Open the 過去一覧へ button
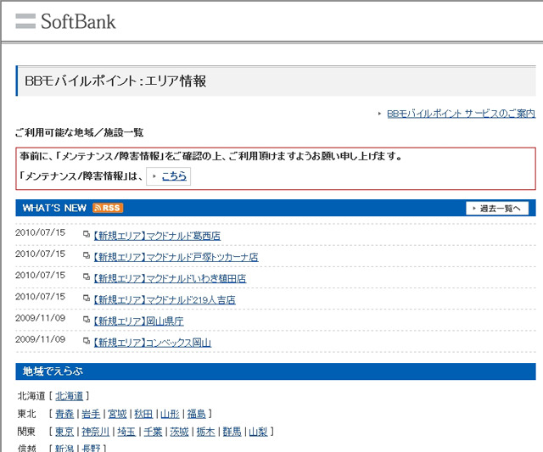The image size is (543, 452). 497,208
